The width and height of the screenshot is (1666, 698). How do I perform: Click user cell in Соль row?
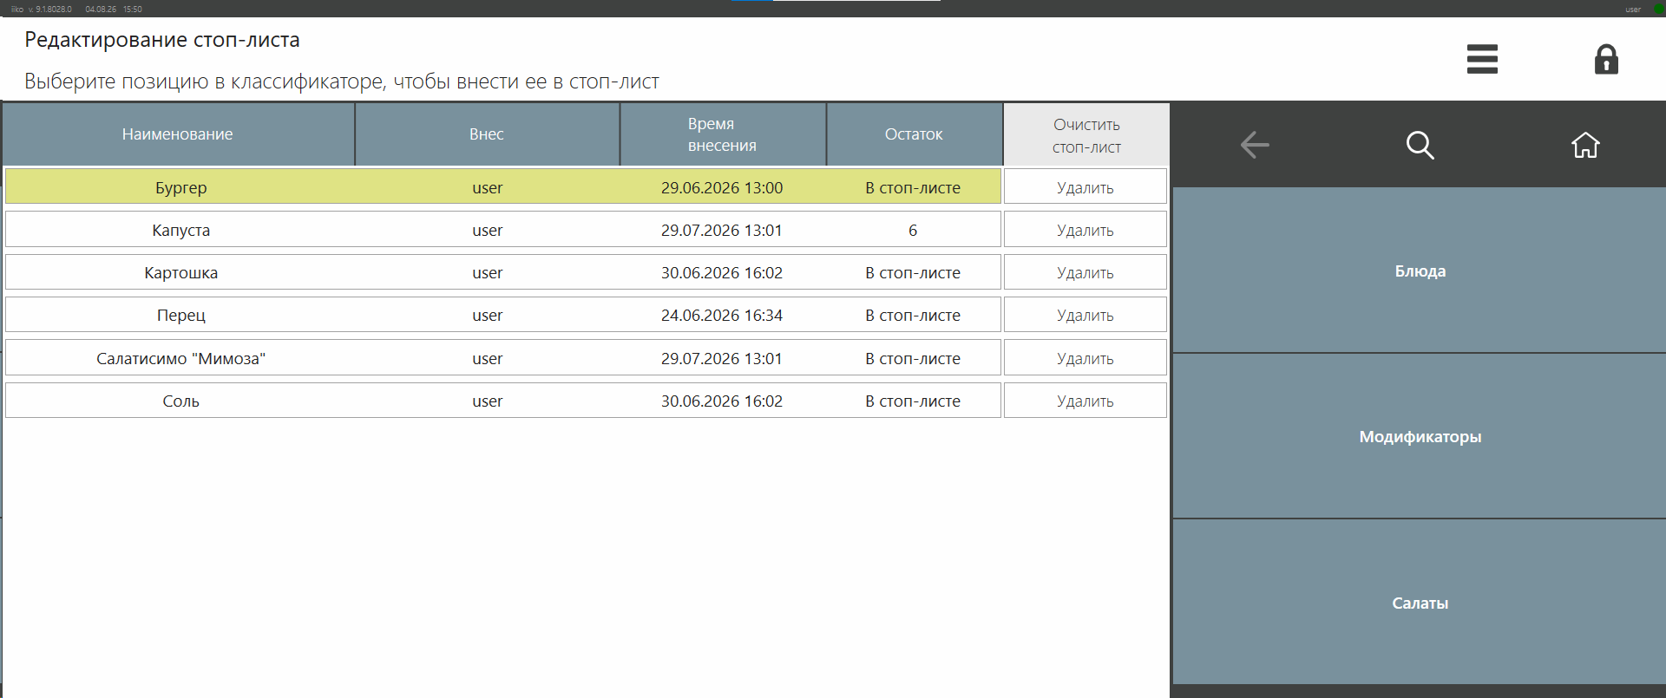point(488,401)
